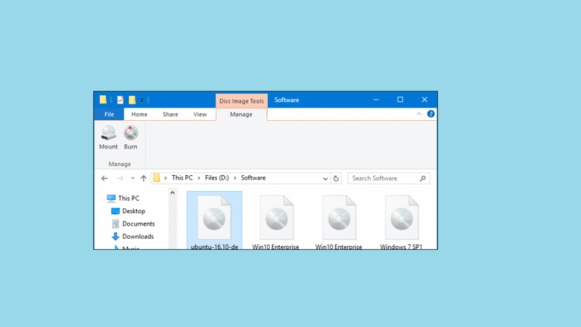
Task: Select the ubuntu-16.10 disc image file
Action: pyautogui.click(x=214, y=221)
